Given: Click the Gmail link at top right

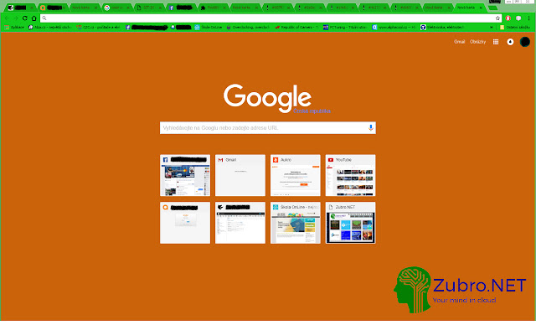Looking at the screenshot, I should click(460, 42).
